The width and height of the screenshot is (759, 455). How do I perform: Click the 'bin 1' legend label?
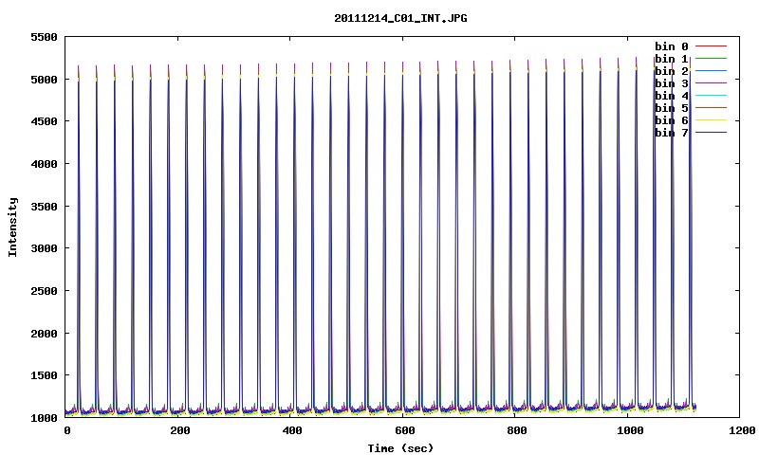672,59
